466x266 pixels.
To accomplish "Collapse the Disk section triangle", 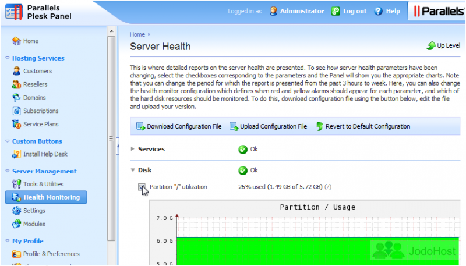I will (133, 170).
